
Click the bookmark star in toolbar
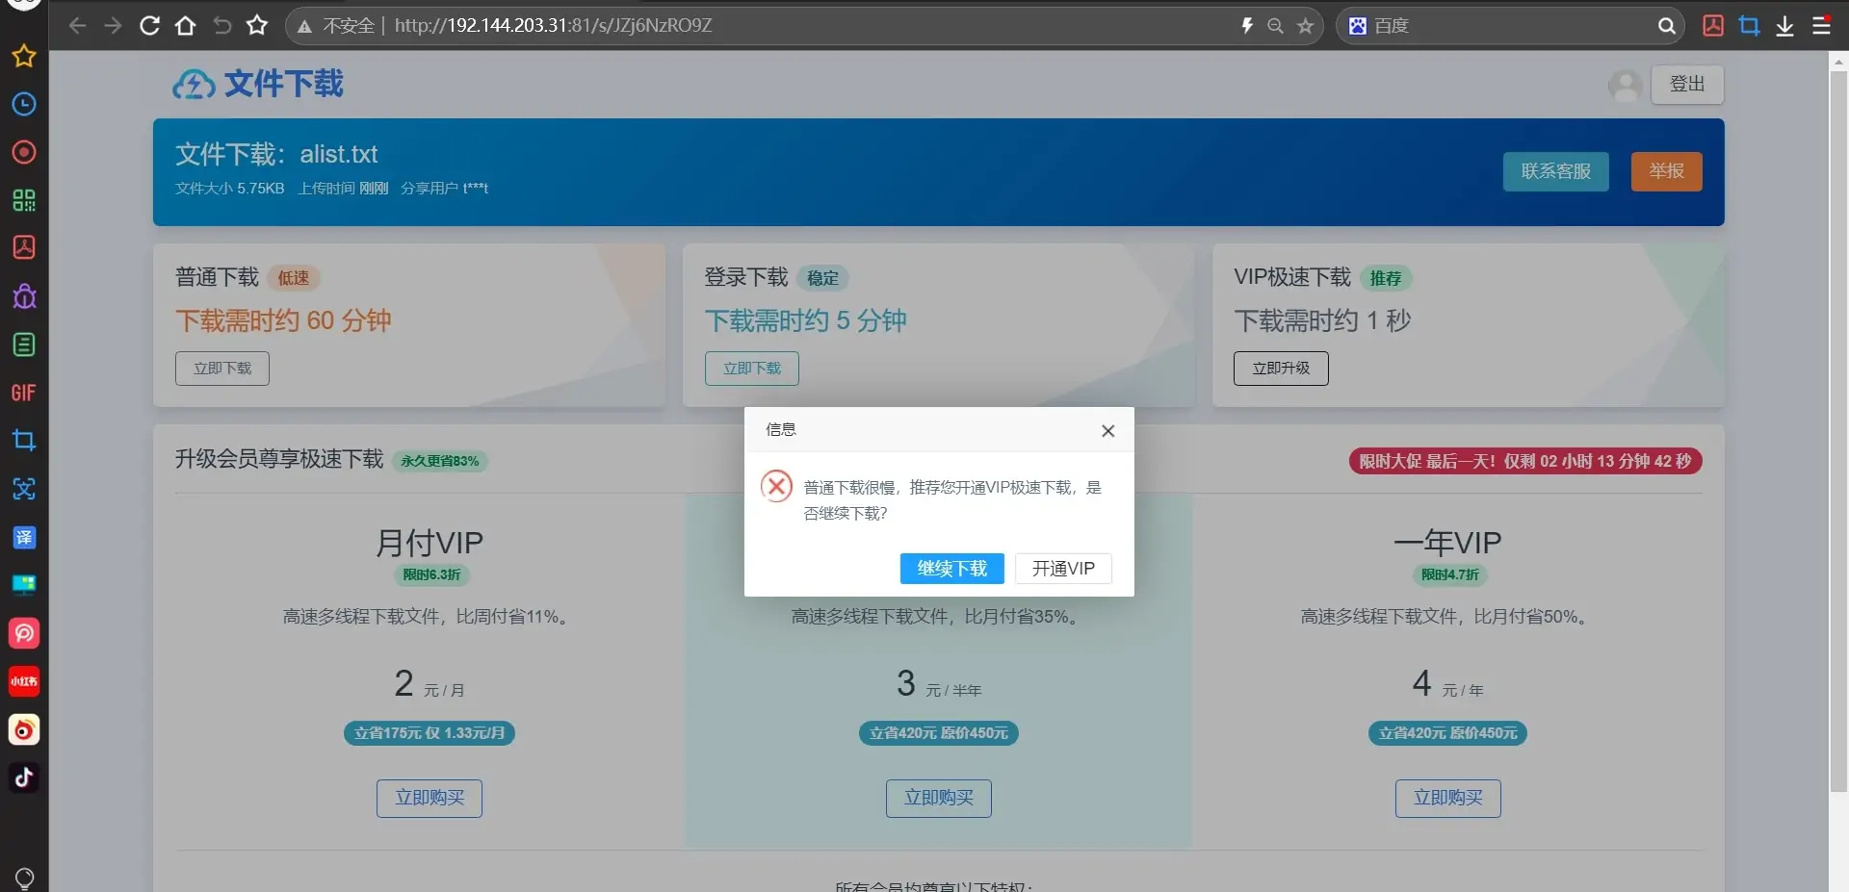point(257,26)
